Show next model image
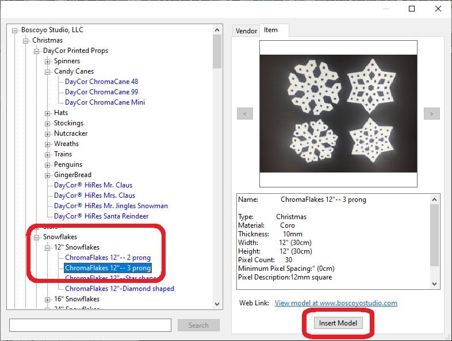Screen dimensions: 452x341 [432, 113]
